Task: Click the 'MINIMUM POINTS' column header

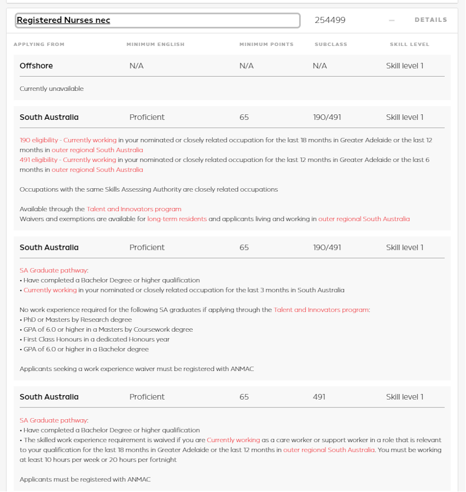Action: 266,44
